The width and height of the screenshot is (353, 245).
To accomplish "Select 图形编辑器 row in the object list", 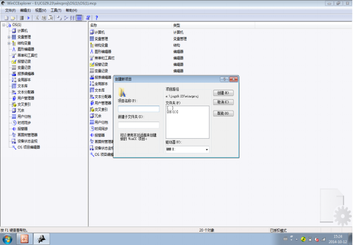I will coord(101,52).
